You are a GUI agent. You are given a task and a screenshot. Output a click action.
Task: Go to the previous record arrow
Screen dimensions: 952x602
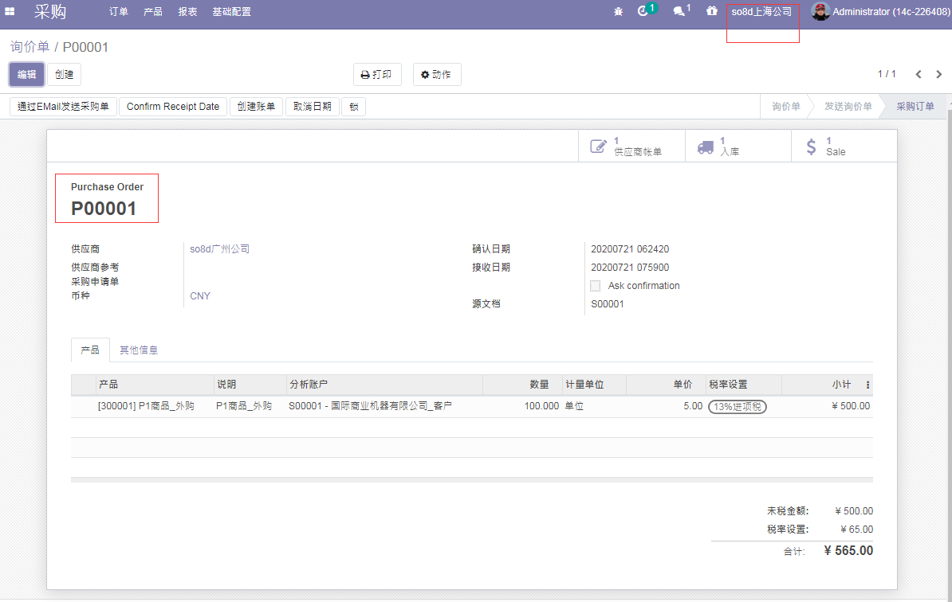point(919,74)
